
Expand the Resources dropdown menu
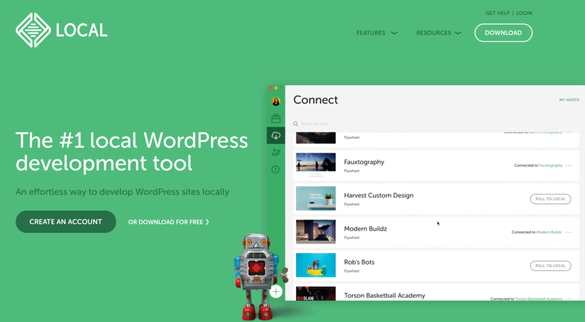(438, 33)
